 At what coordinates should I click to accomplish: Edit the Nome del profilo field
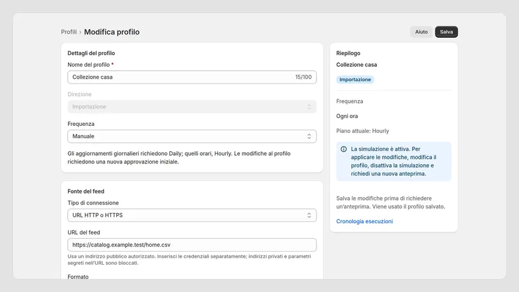pos(192,77)
